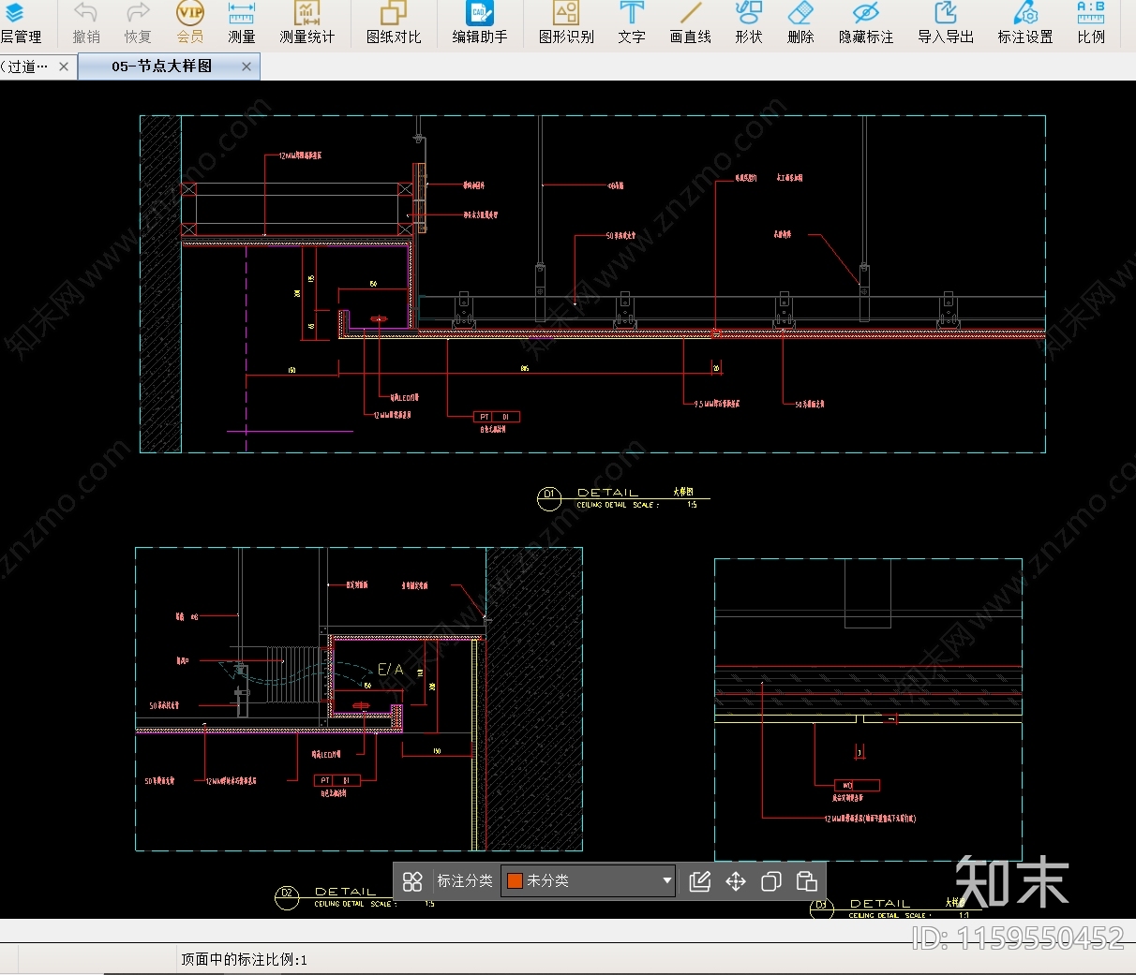Open the 形状 shapes tool
The width and height of the screenshot is (1136, 975).
coord(749,23)
